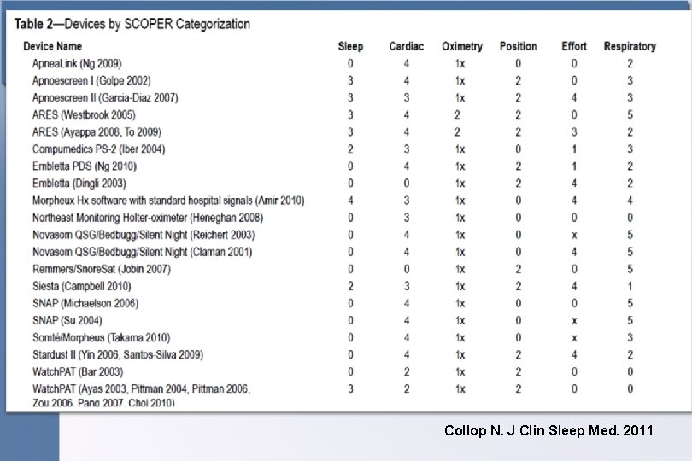Click the 'Sleep' column header
The width and height of the screenshot is (692, 461).
pos(350,46)
